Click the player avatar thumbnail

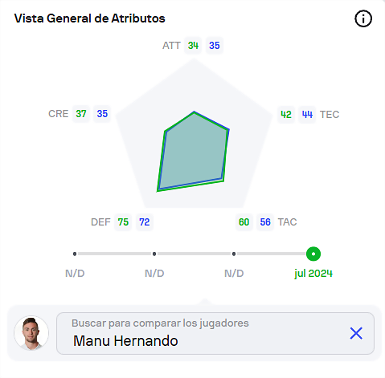tap(31, 333)
